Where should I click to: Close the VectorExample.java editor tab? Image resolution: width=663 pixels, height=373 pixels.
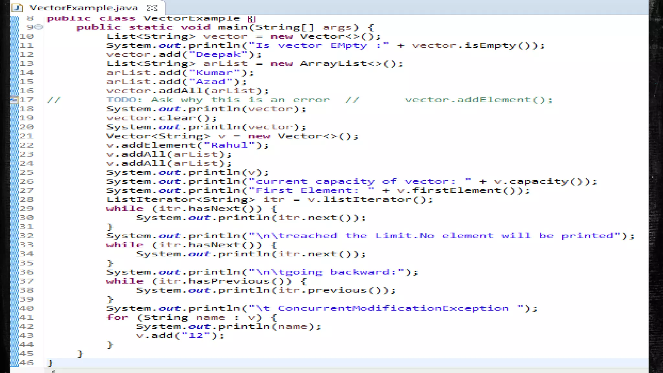[x=152, y=7]
